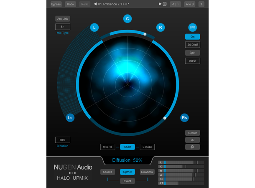
Task: Click the Diffusion: 50% readout
Action: click(x=127, y=160)
